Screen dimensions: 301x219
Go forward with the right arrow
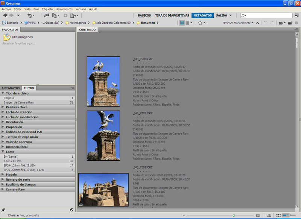coord(12,15)
